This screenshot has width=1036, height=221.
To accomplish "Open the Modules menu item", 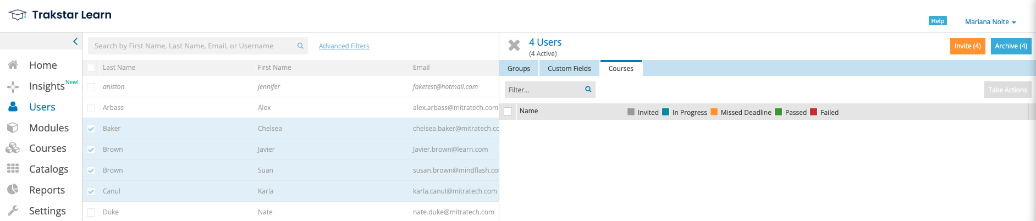I will coord(49,128).
